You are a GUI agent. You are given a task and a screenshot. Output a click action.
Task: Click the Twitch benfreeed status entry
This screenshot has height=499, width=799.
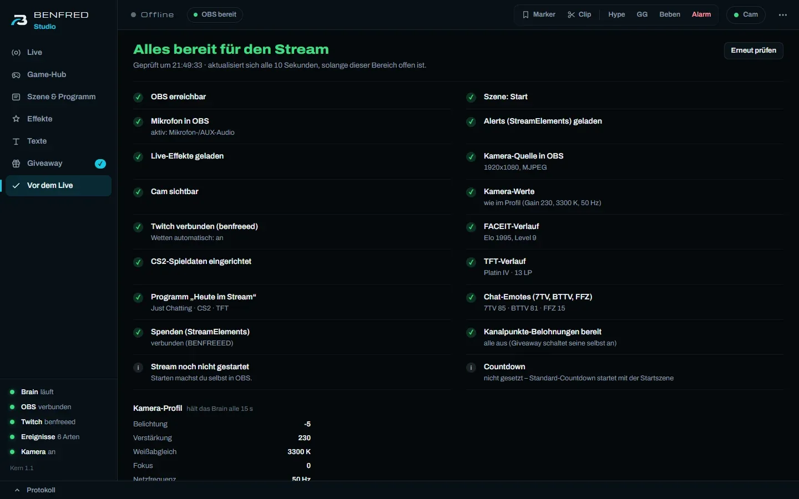click(42, 422)
